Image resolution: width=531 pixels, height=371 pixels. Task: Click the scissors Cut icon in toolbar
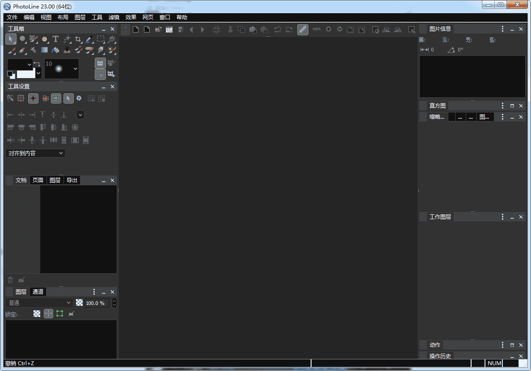230,29
